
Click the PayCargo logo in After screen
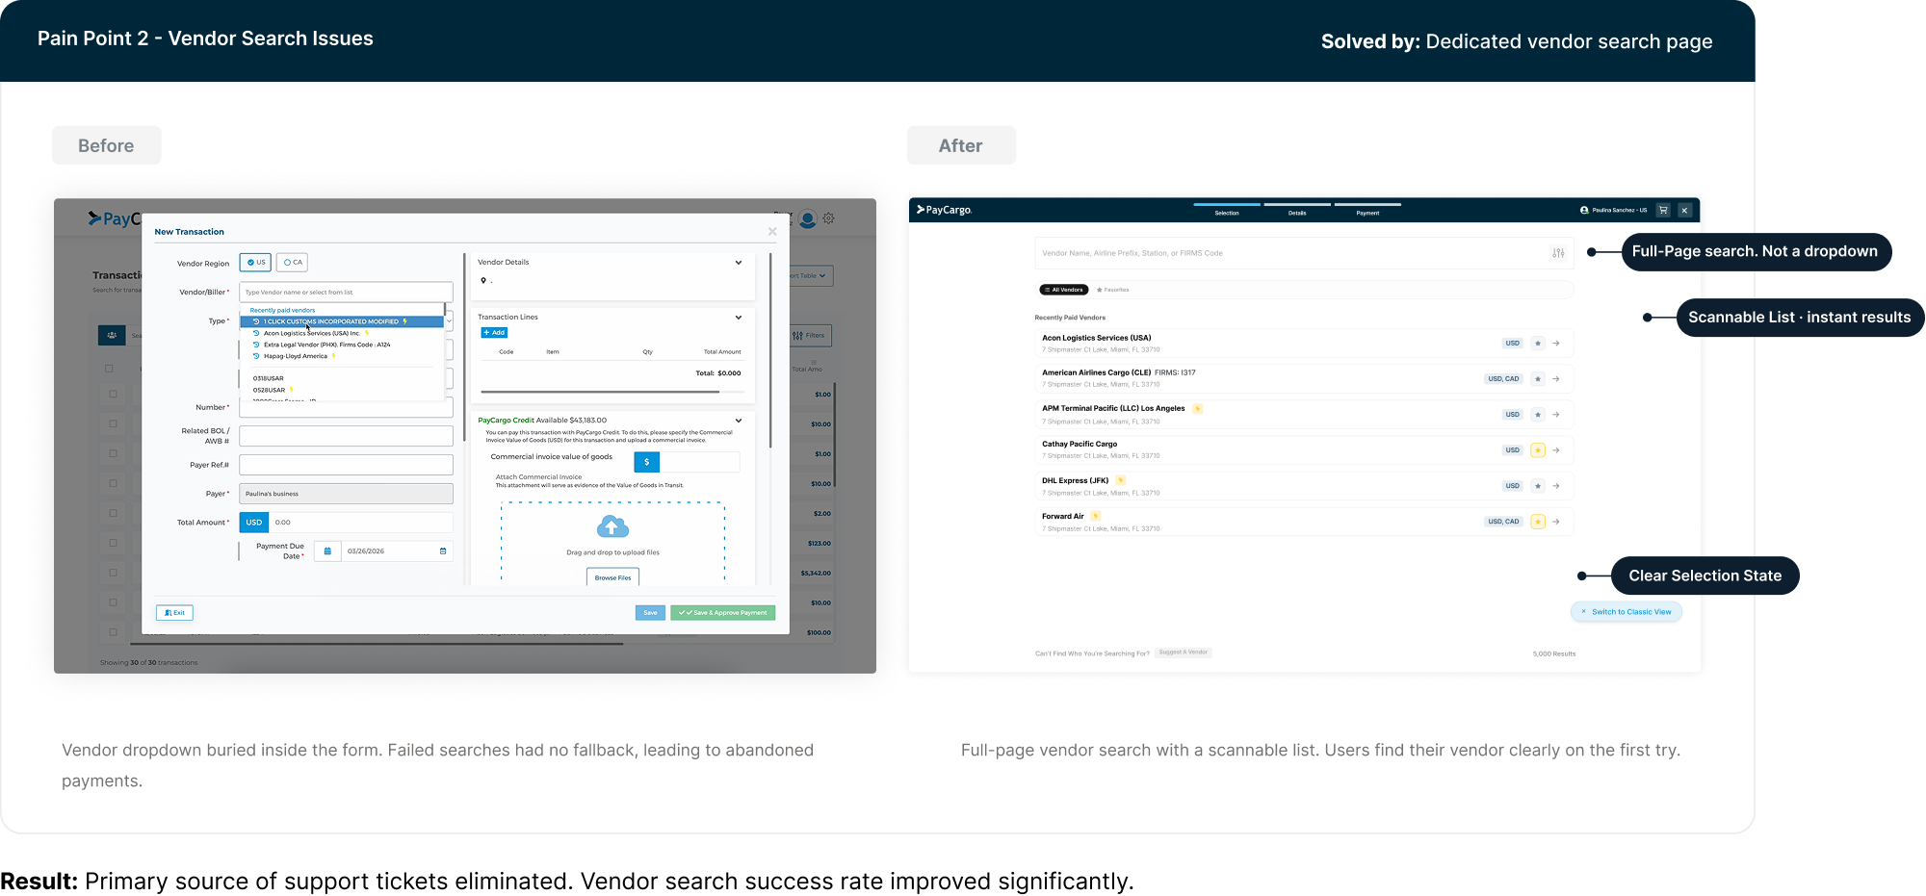click(944, 210)
